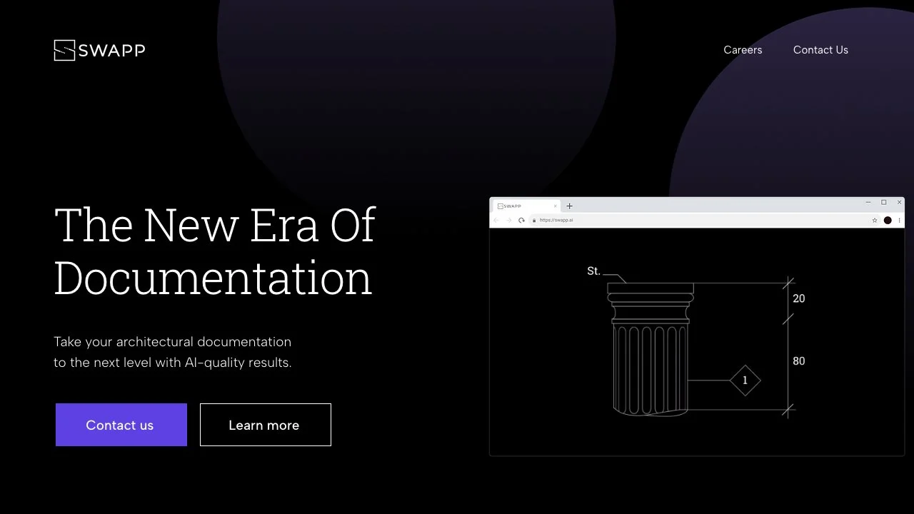This screenshot has height=514, width=914.
Task: Minimize the mockup browser window
Action: (x=868, y=202)
